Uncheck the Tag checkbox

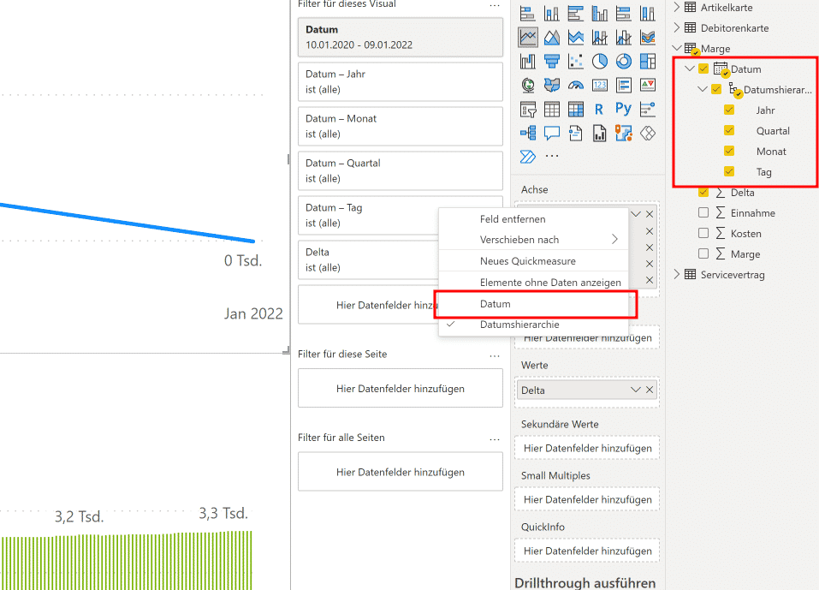click(x=729, y=171)
